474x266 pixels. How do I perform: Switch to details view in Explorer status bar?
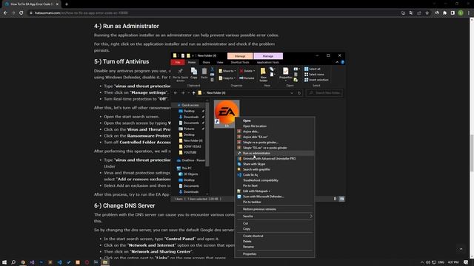(x=335, y=199)
